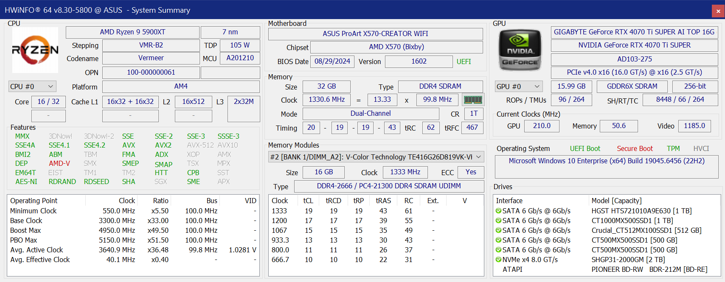Viewport: 725px width, 282px height.
Task: Click the PCIe v4.0 x16 link field
Action: coord(634,73)
